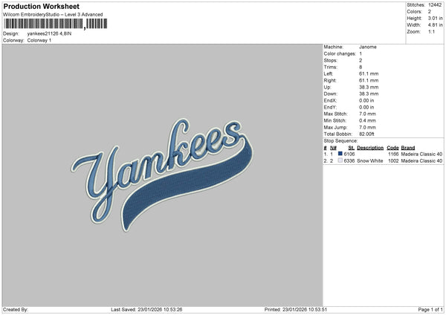Click the Colorway 1 value
446x315 pixels.
click(x=39, y=40)
